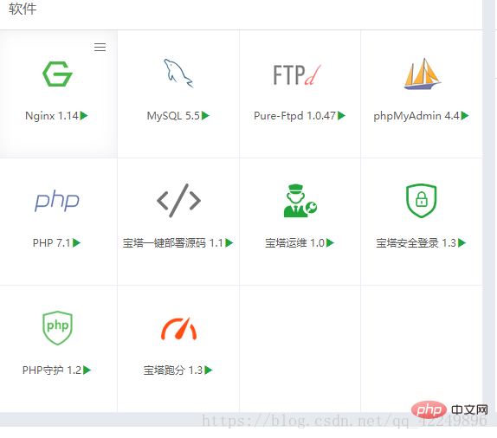Open the Nginx card hamburger menu
Screen dimensions: 497x438
[100, 48]
